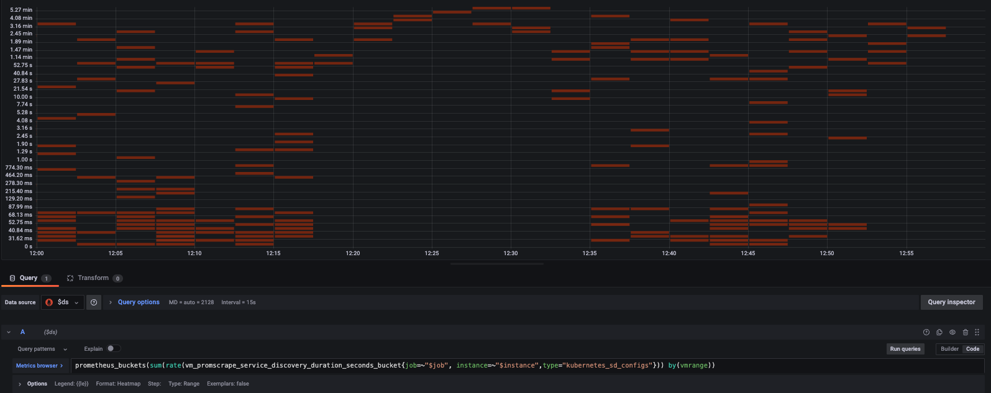The image size is (991, 393).
Task: Click 'MD = auto = 2128' text
Action: (x=191, y=302)
